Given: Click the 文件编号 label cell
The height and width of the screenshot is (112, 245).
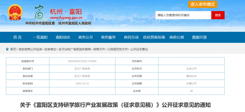Looking at the screenshot, I should 137,61.
